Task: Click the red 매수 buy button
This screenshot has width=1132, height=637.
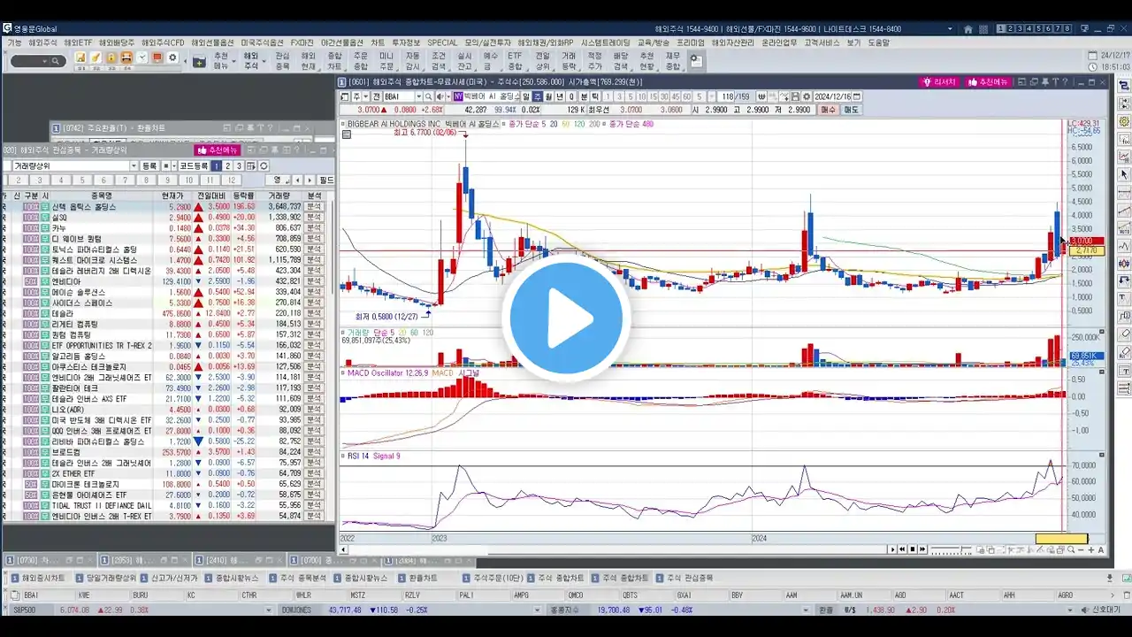Action: (x=828, y=110)
